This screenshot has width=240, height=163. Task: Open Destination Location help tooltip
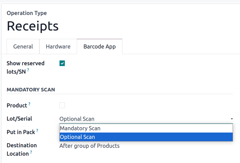pos(31,152)
